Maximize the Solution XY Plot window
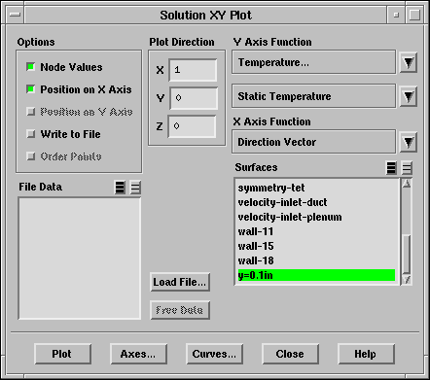Screen dimensions: 430x380 414,15
